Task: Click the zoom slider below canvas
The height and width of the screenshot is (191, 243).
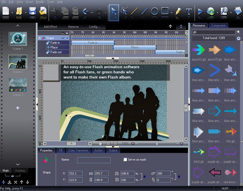Action: [157, 144]
